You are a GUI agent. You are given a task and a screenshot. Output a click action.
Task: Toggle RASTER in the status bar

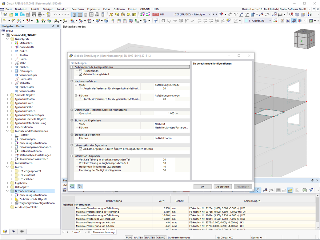point(138,238)
